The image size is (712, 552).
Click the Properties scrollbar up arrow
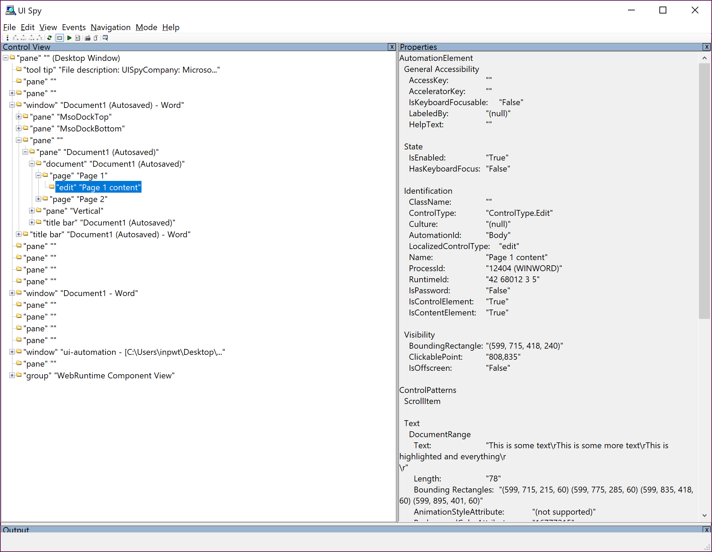pyautogui.click(x=704, y=58)
